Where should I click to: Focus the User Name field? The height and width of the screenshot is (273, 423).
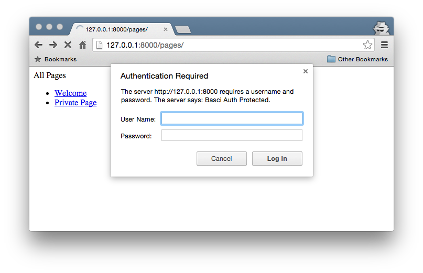(232, 119)
